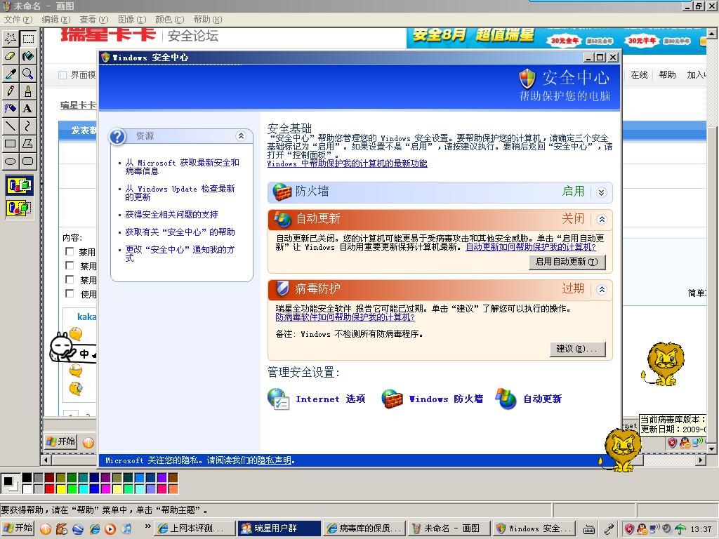719x539 pixels.
Task: Select the Ellipse tool
Action: 11,161
